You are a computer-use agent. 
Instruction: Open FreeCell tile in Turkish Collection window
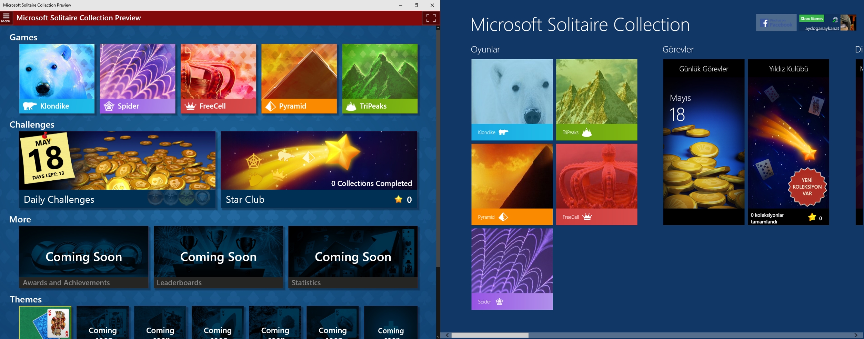[597, 185]
